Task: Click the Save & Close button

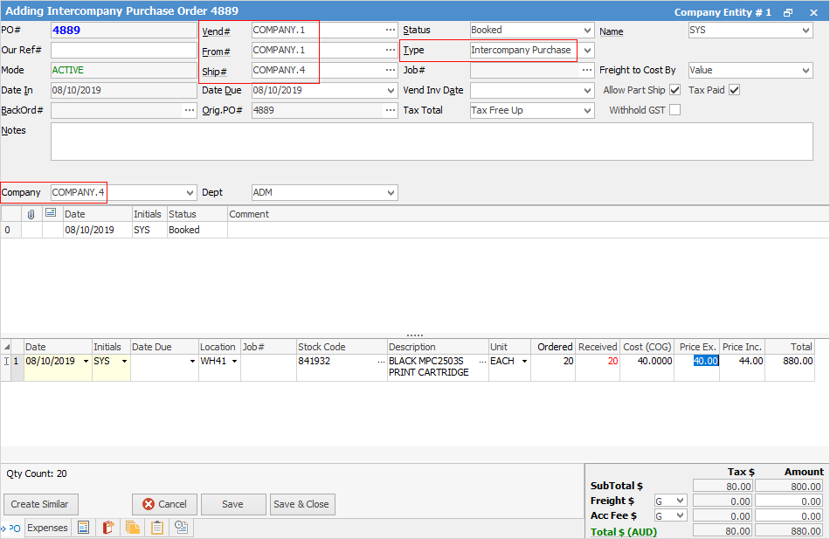Action: [301, 504]
